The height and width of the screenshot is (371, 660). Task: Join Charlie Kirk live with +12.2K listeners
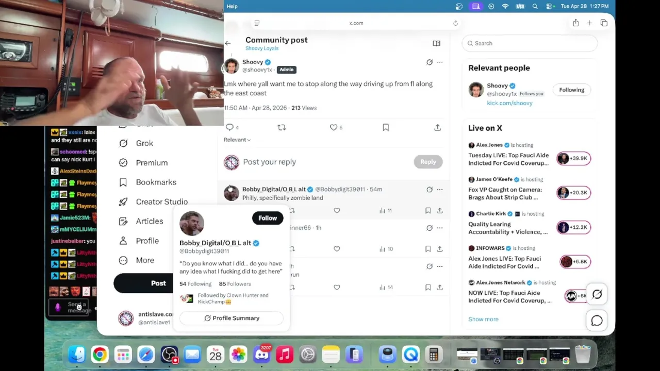point(573,227)
